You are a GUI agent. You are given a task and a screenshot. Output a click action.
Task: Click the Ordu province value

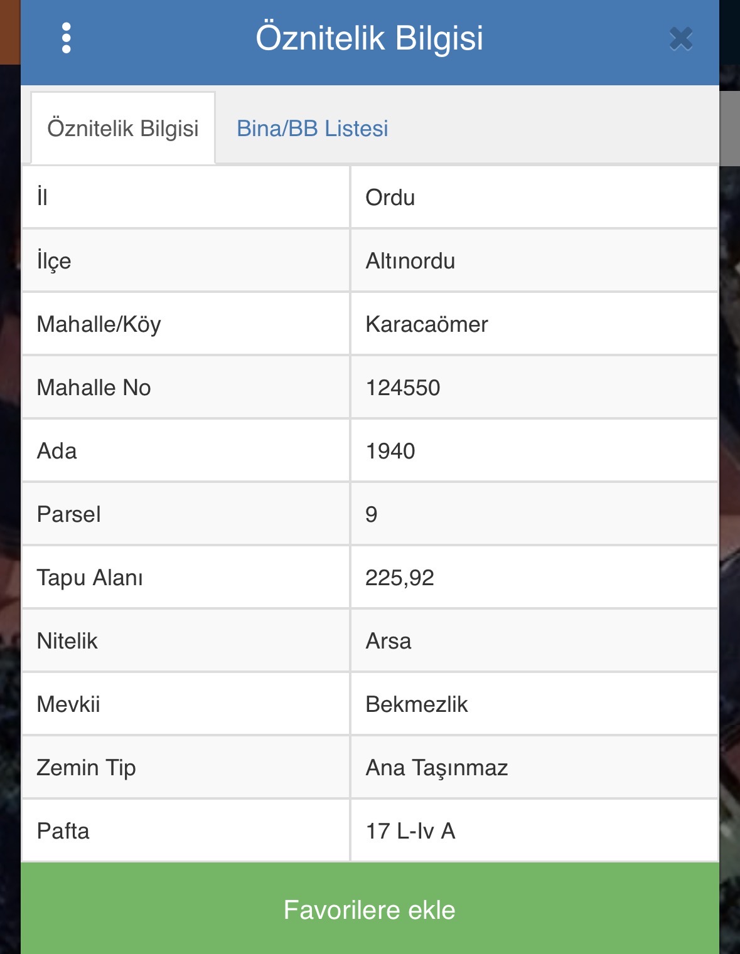pos(390,198)
